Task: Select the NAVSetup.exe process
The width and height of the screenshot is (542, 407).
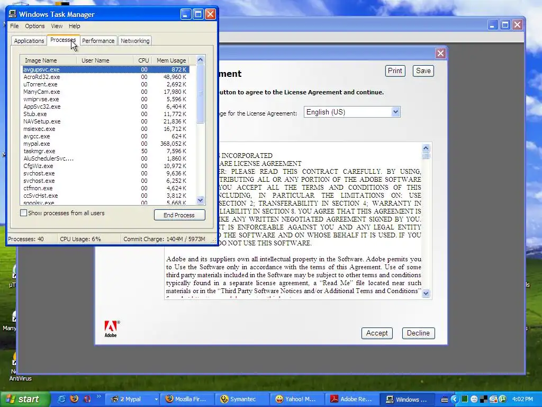Action: [105, 121]
